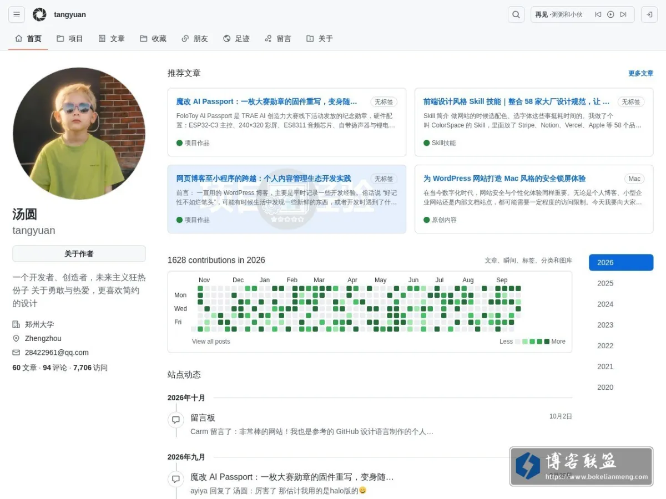The image size is (666, 499).
Task: Select year 2020 in contributions filter
Action: 621,388
